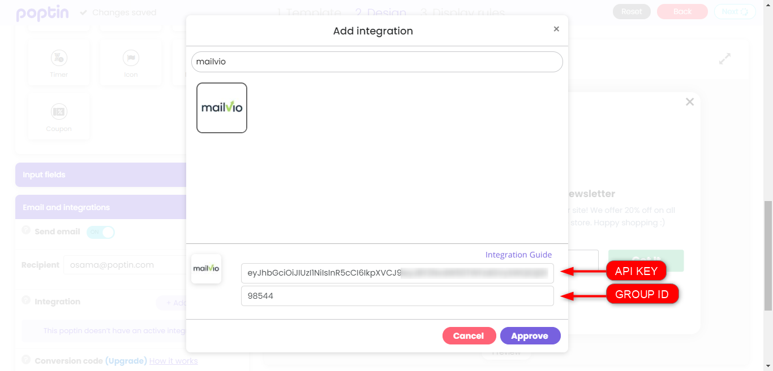This screenshot has height=371, width=773.
Task: Cancel adding the integration
Action: point(469,335)
